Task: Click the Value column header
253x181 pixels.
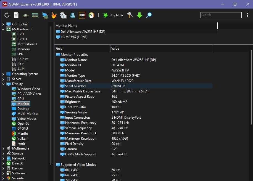Action: pos(162,49)
